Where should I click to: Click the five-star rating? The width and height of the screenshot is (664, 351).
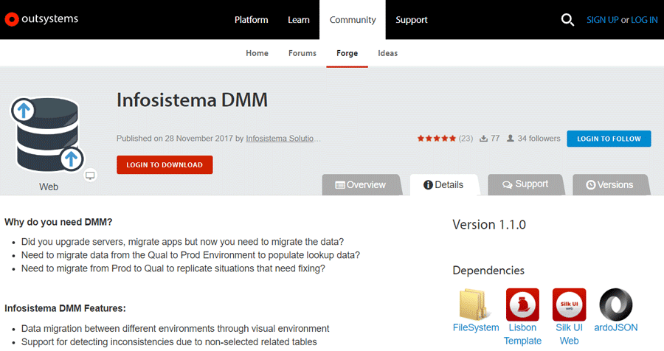pos(436,139)
